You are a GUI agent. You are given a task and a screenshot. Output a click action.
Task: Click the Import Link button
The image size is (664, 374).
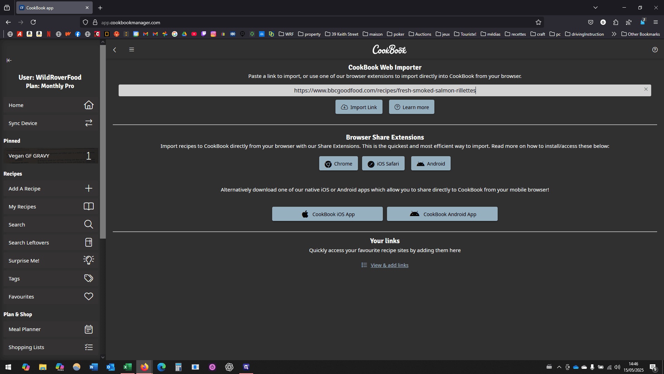pyautogui.click(x=359, y=107)
